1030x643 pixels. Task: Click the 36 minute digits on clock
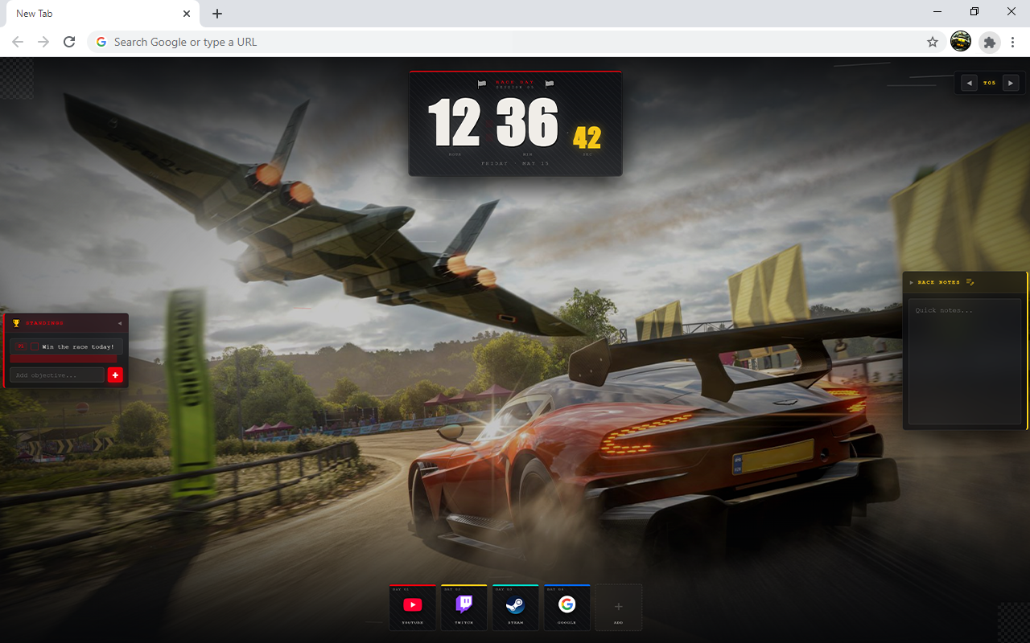click(527, 123)
